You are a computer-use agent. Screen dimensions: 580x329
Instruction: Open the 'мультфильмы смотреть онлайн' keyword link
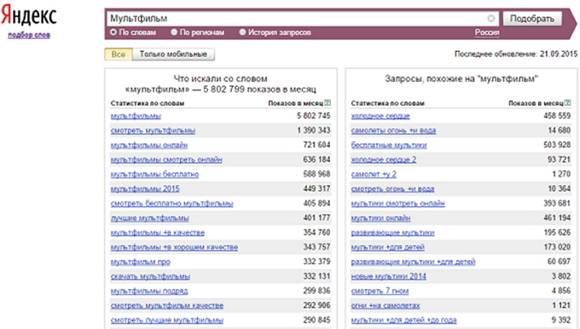166,159
